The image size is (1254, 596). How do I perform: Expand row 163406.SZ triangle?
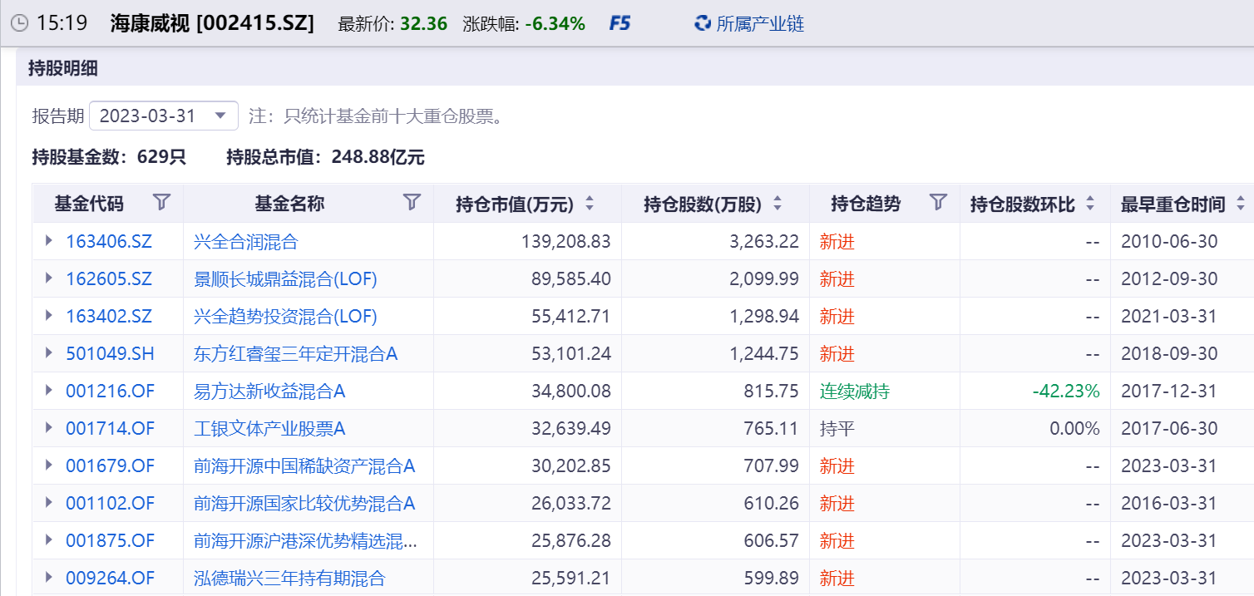click(49, 241)
